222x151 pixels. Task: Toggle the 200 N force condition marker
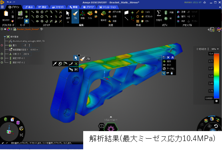2,54
